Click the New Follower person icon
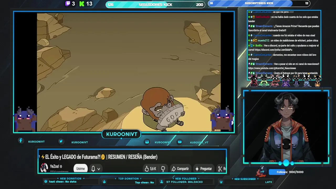This screenshot has height=189, width=336. pyautogui.click(x=162, y=182)
